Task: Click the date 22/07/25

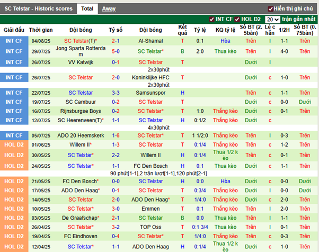Action: click(41, 93)
